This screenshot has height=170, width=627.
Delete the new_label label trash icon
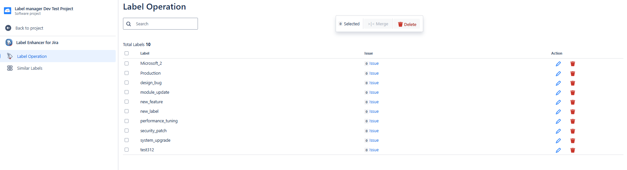tap(573, 112)
